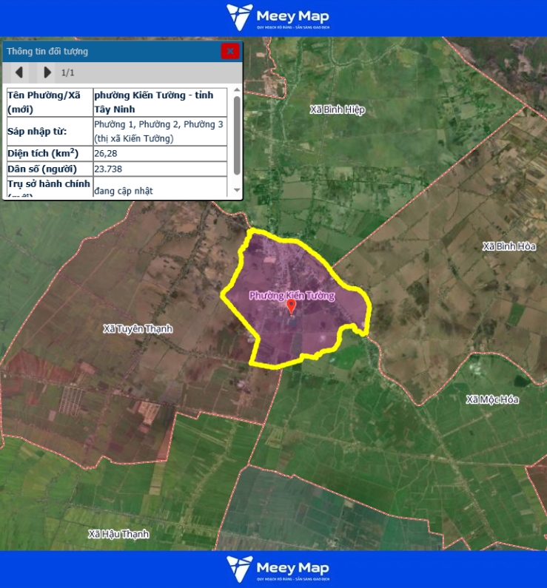Image resolution: width=547 pixels, height=588 pixels.
Task: Click the red location pin on Kiến Tường
Action: click(x=291, y=306)
